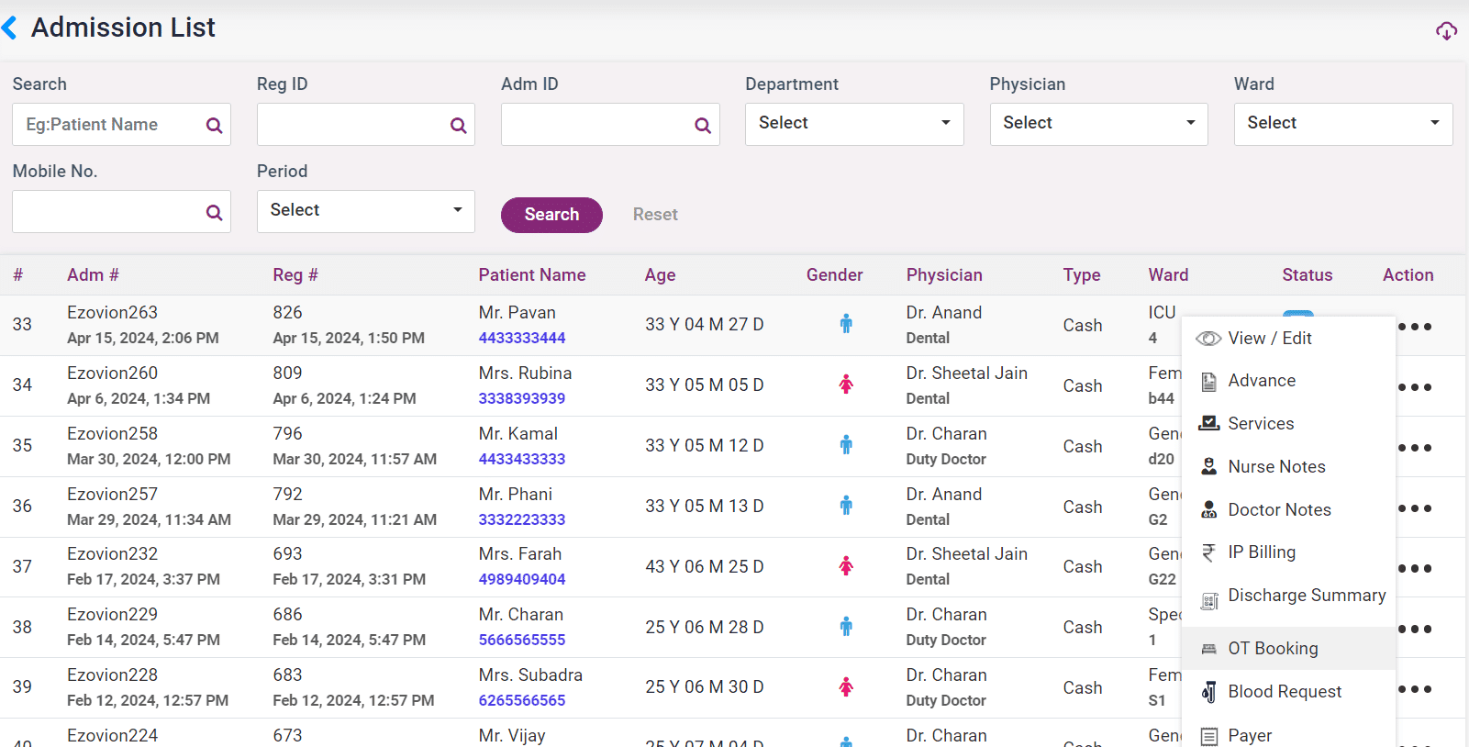Viewport: 1469px width, 747px height.
Task: Click the Reset filter link
Action: tap(654, 215)
